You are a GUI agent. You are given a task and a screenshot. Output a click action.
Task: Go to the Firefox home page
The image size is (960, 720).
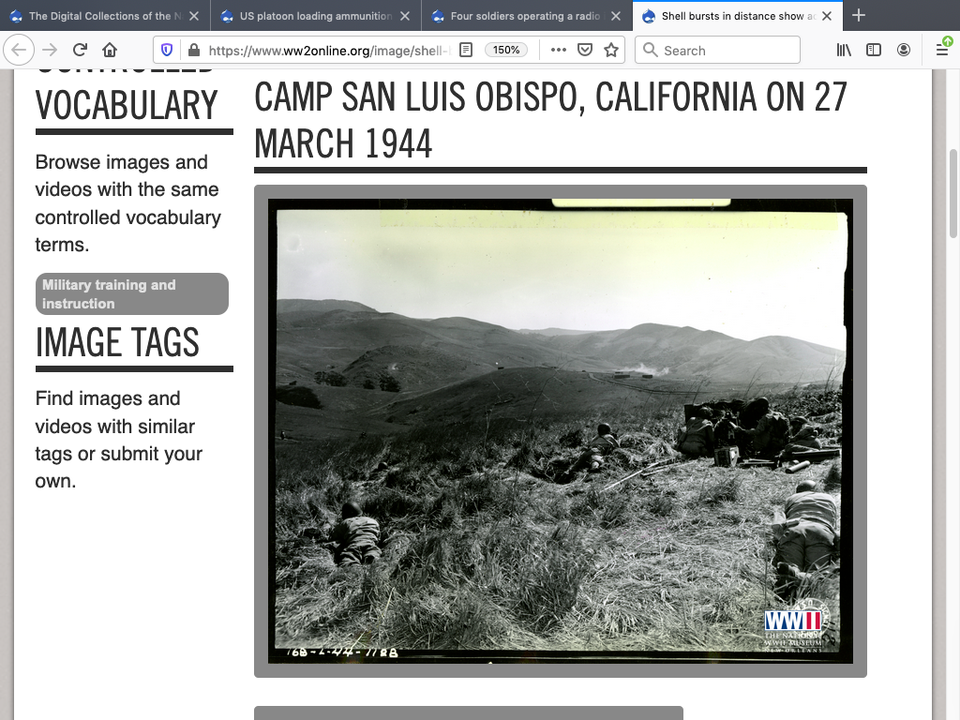tap(110, 51)
